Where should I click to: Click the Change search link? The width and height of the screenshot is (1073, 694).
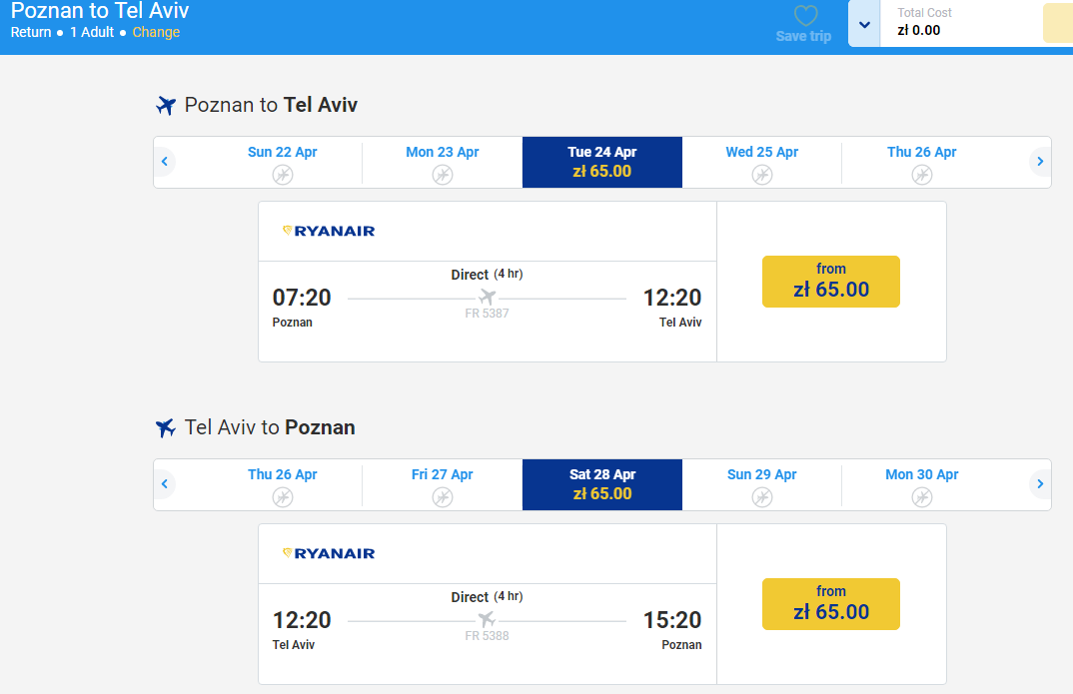pyautogui.click(x=156, y=32)
